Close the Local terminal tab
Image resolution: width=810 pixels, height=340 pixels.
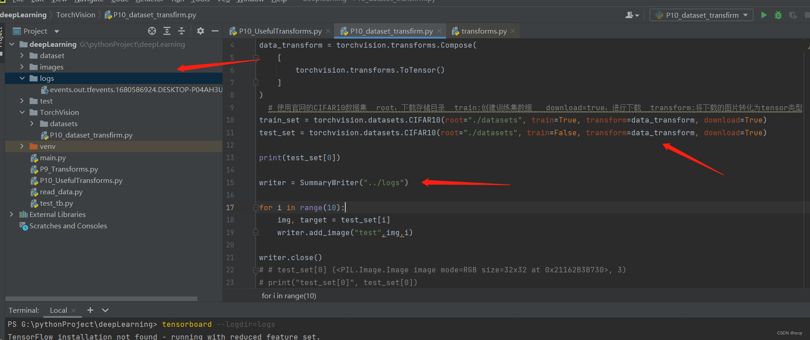tap(74, 310)
